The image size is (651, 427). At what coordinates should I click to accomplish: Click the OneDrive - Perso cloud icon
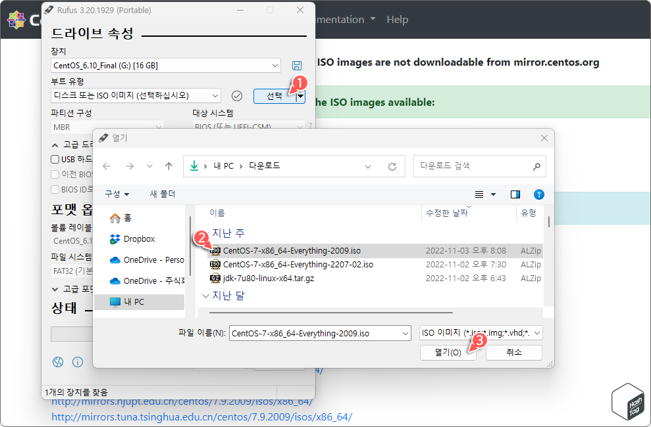(115, 260)
